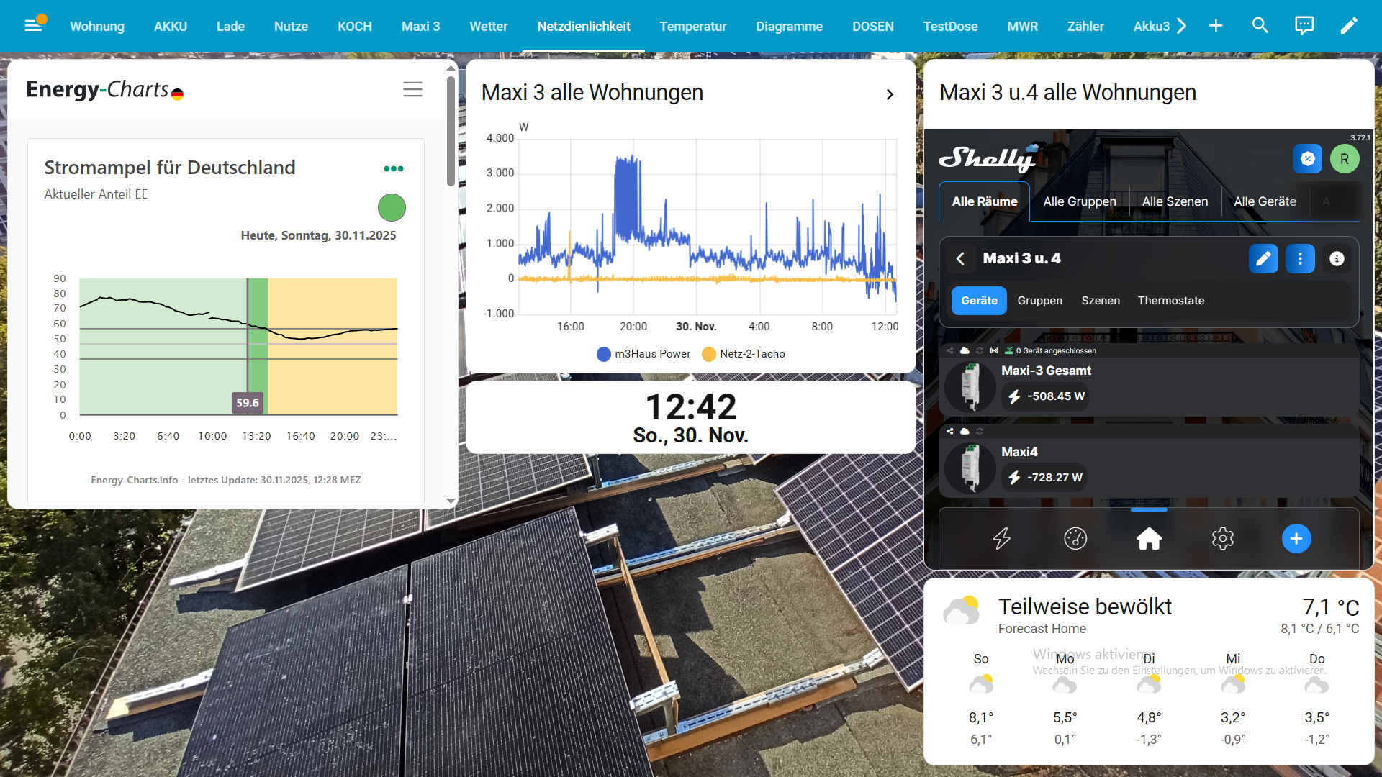The width and height of the screenshot is (1382, 777).
Task: Click the green Stromampel indicator circle
Action: tap(392, 208)
